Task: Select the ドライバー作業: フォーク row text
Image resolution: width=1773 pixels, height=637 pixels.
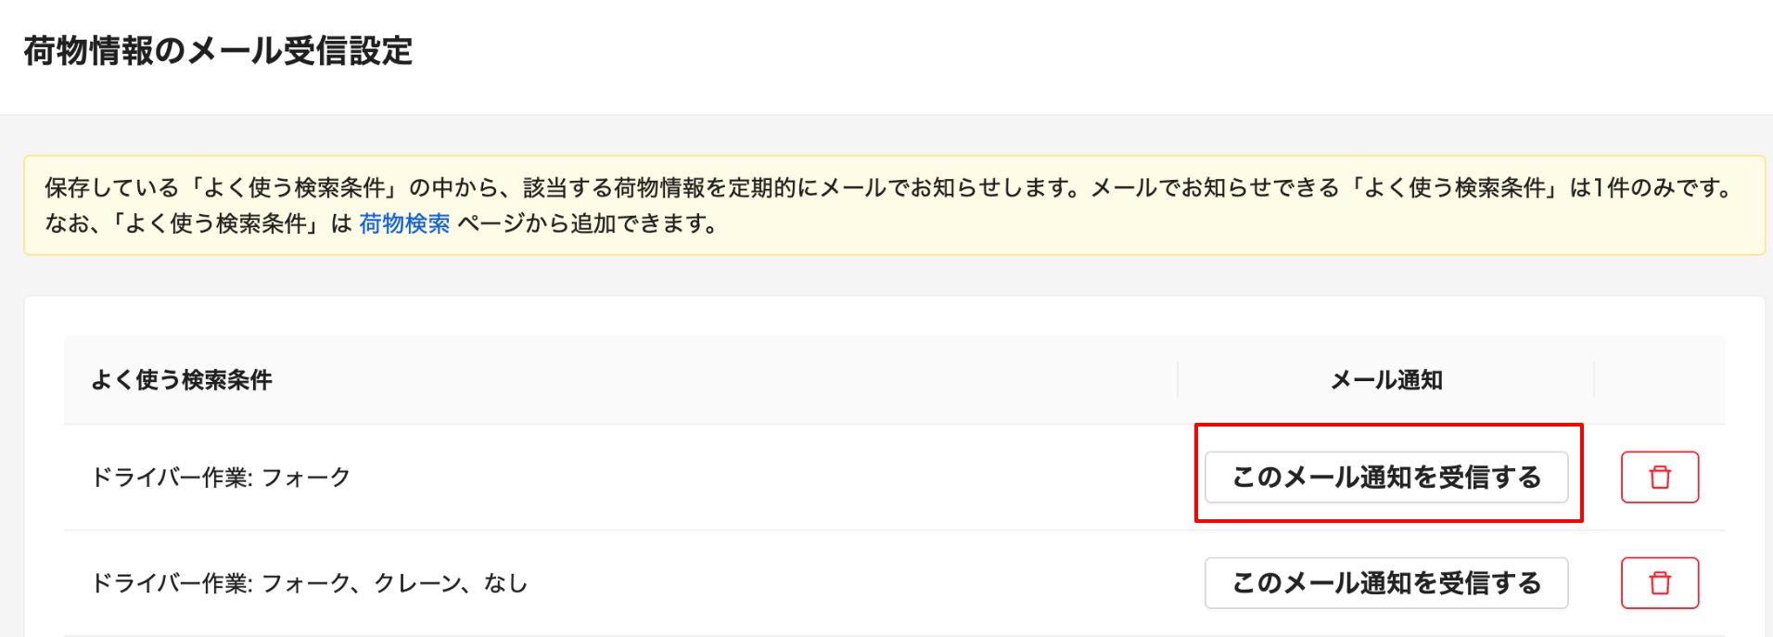Action: coord(221,478)
